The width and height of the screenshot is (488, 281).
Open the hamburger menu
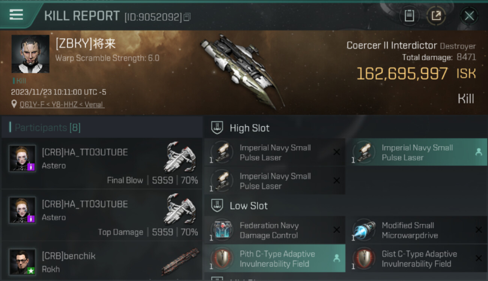16,15
